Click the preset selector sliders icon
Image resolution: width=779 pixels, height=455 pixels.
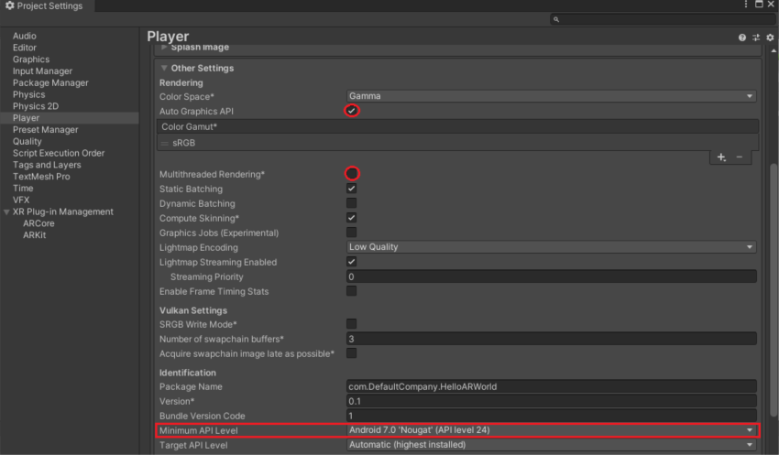pyautogui.click(x=756, y=38)
